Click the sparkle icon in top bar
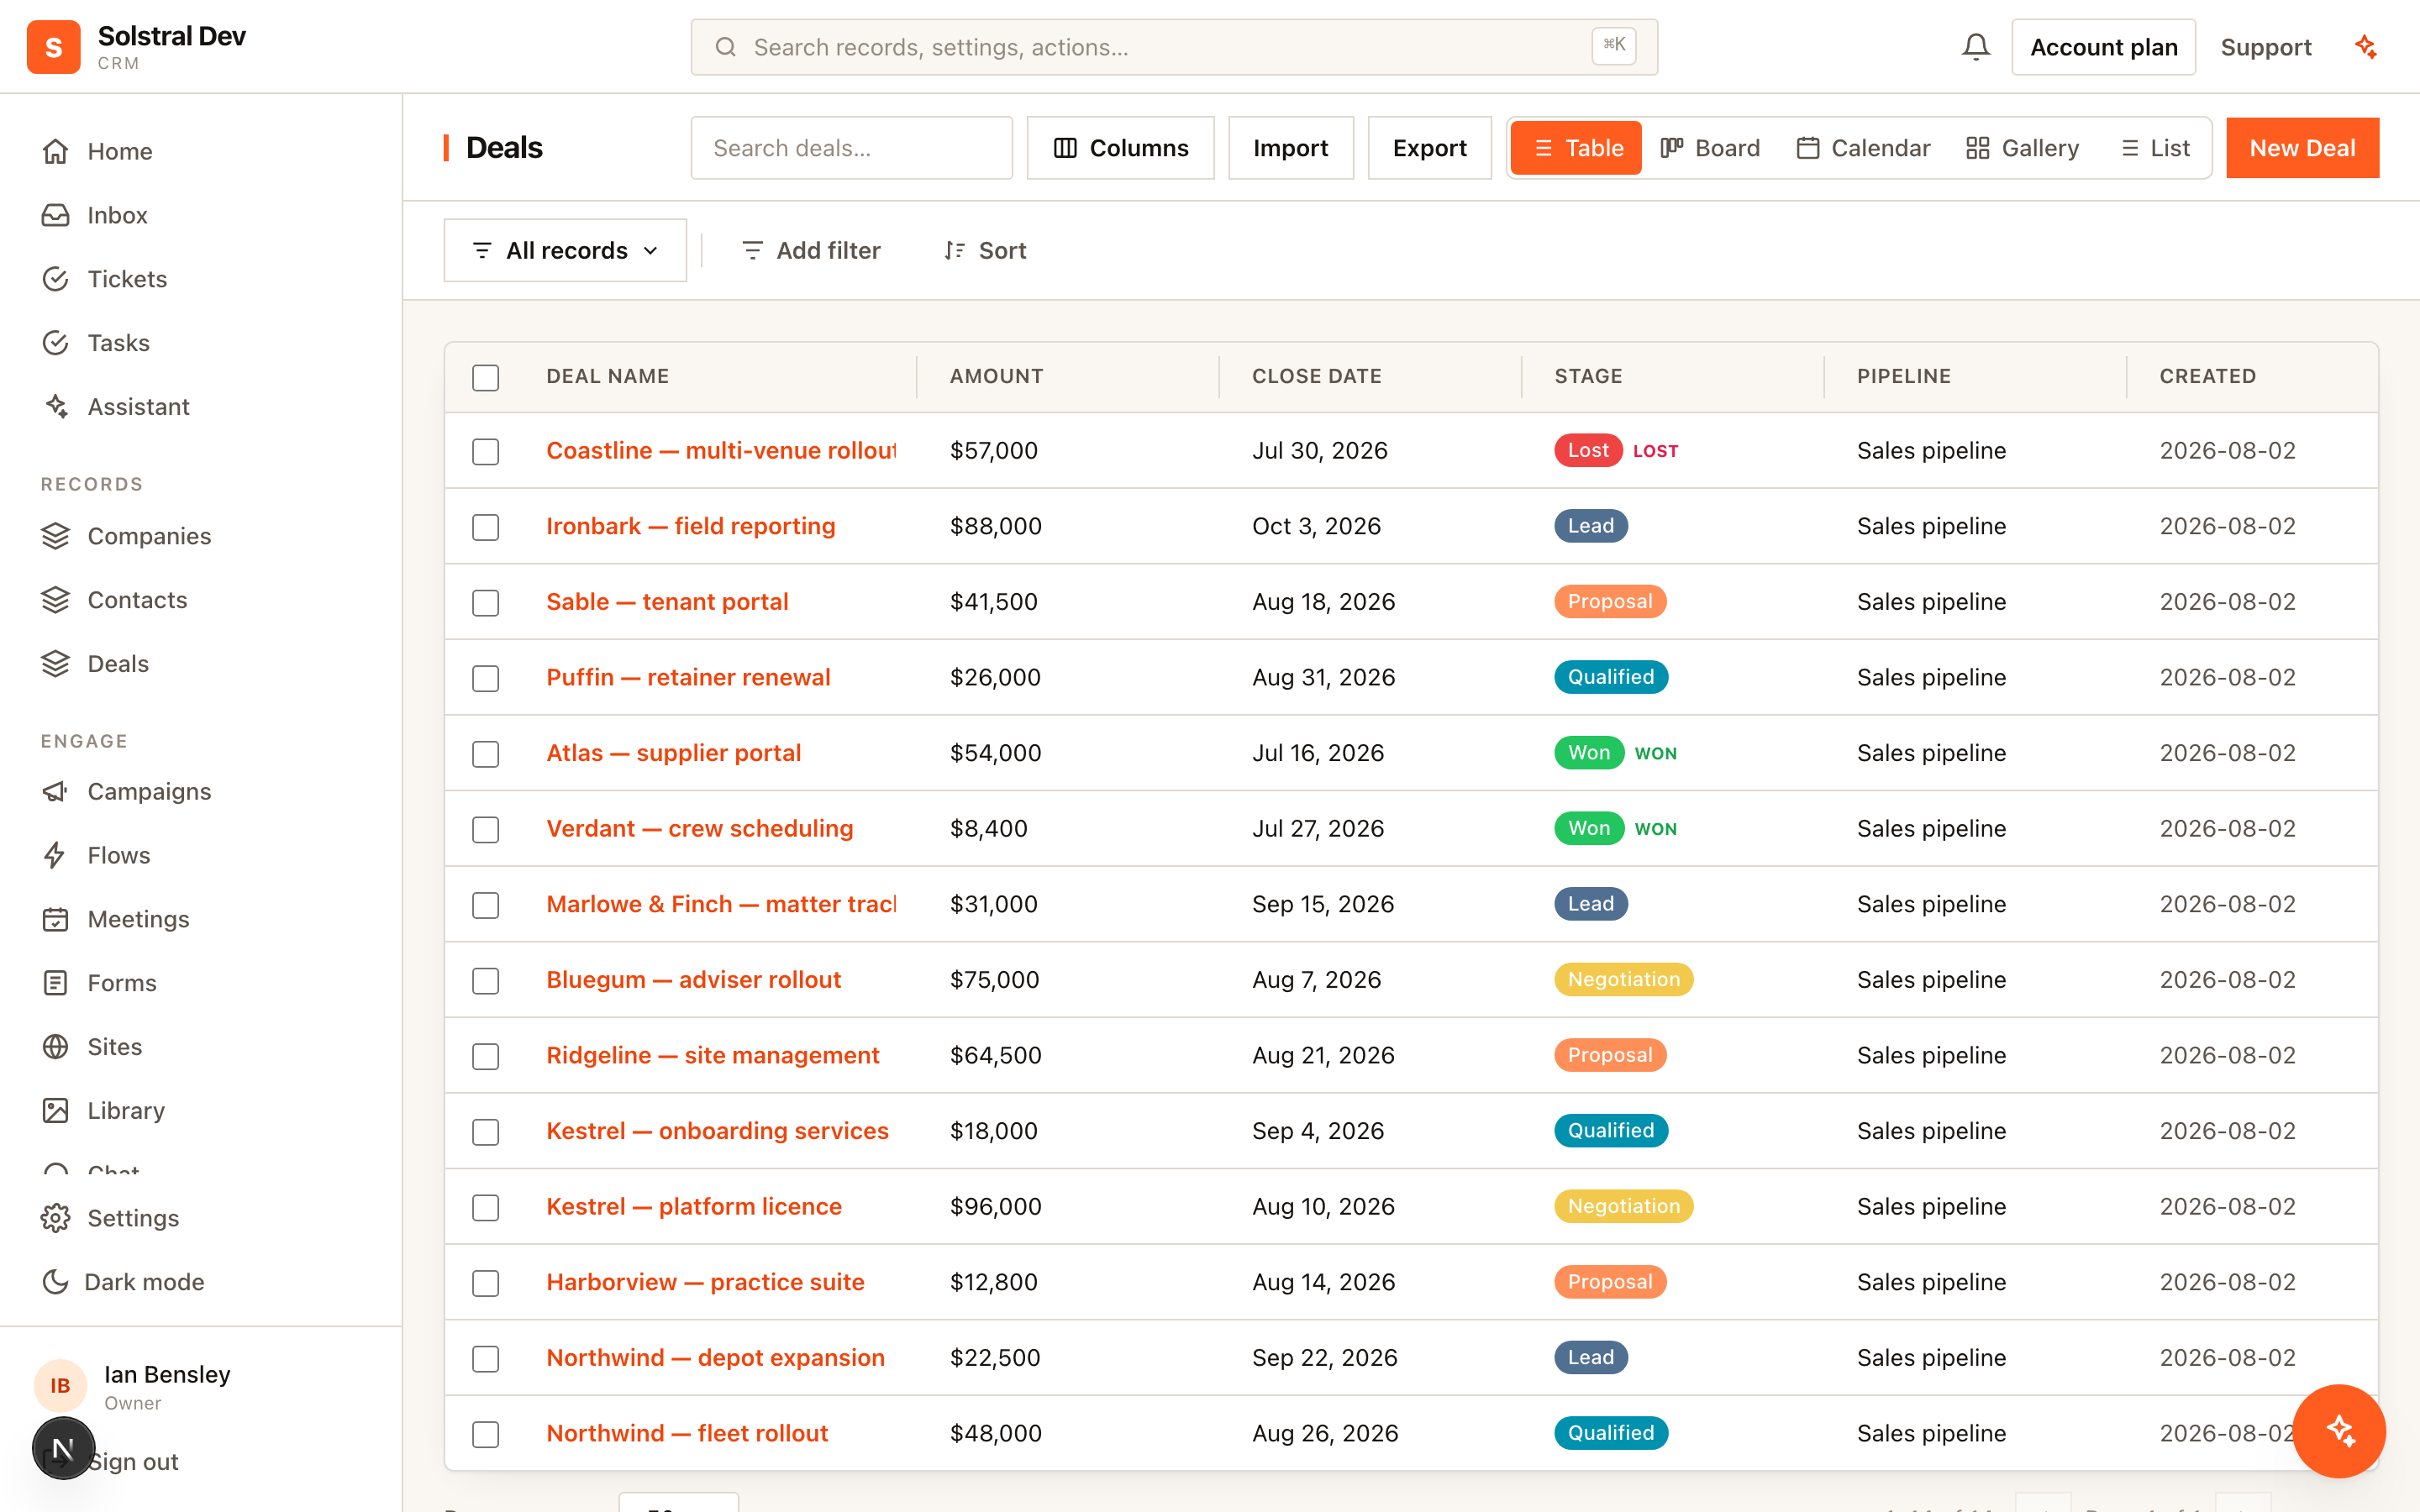The height and width of the screenshot is (1512, 2420). [x=2365, y=47]
